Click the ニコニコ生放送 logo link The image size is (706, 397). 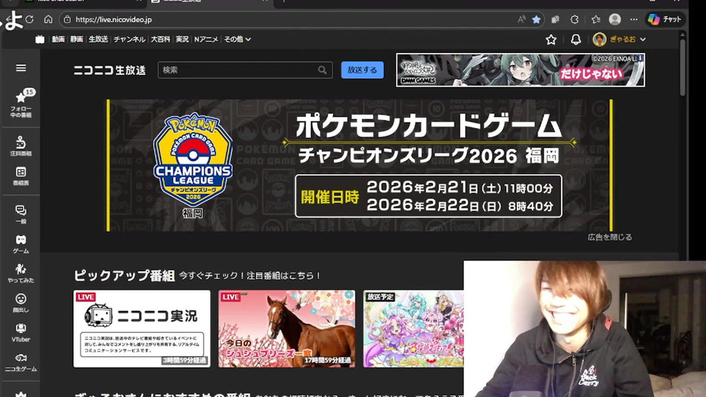110,71
